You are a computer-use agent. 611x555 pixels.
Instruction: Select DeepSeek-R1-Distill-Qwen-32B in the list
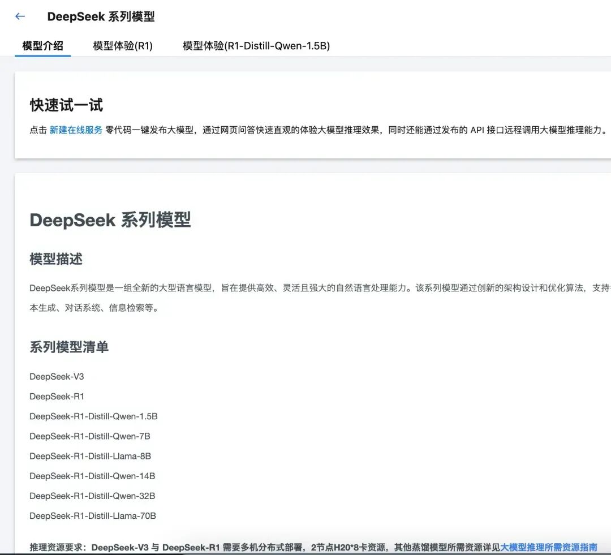pyautogui.click(x=92, y=496)
